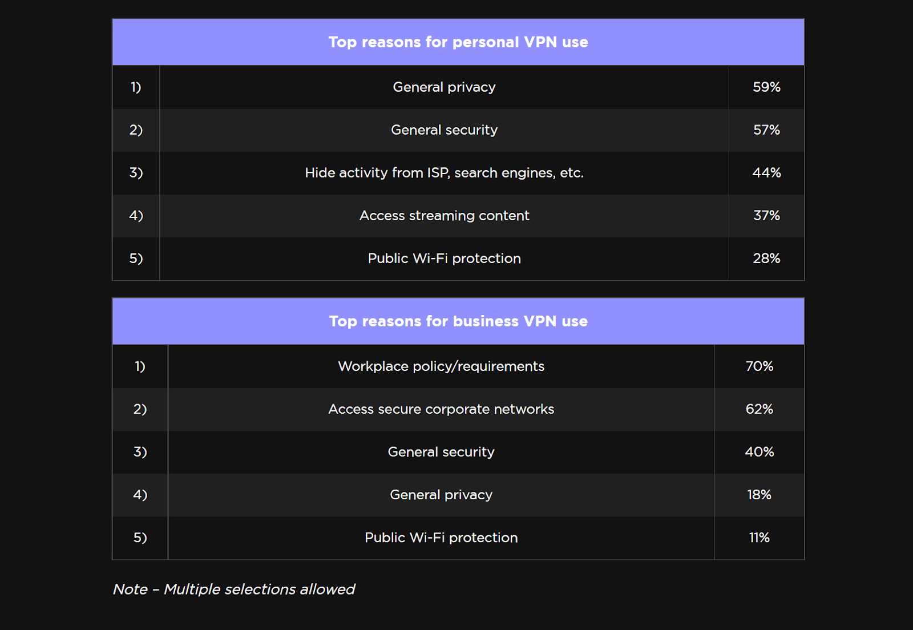Click the 37% percentage cell
Viewport: 913px width, 630px height.
766,216
